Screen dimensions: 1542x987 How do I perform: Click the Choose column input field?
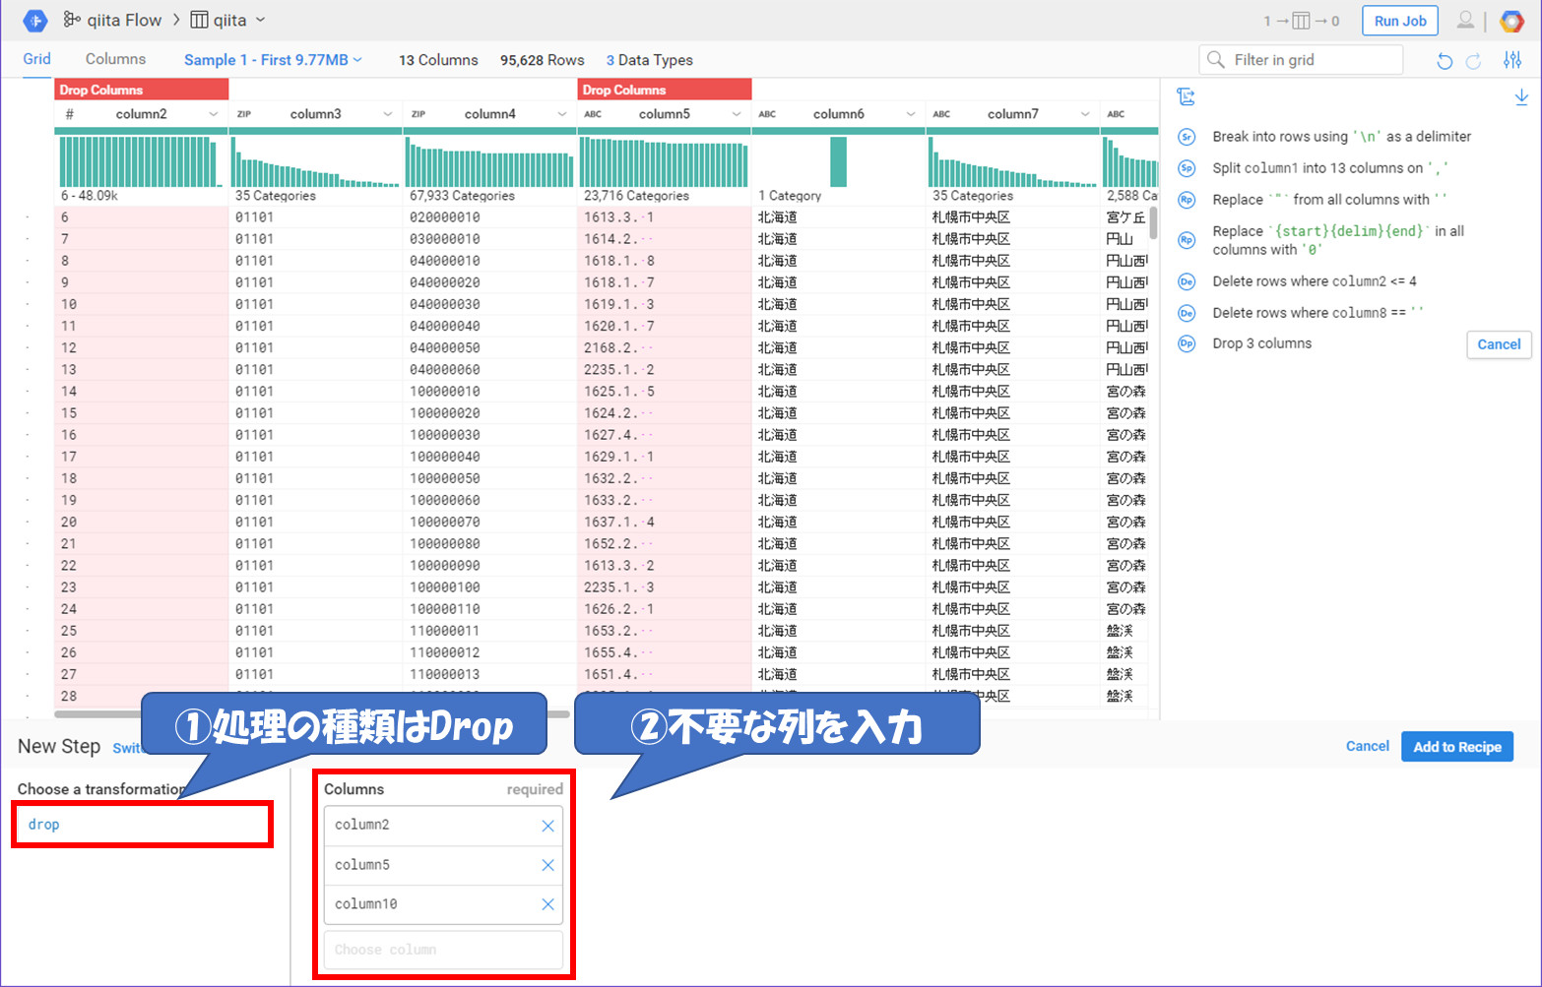[443, 950]
